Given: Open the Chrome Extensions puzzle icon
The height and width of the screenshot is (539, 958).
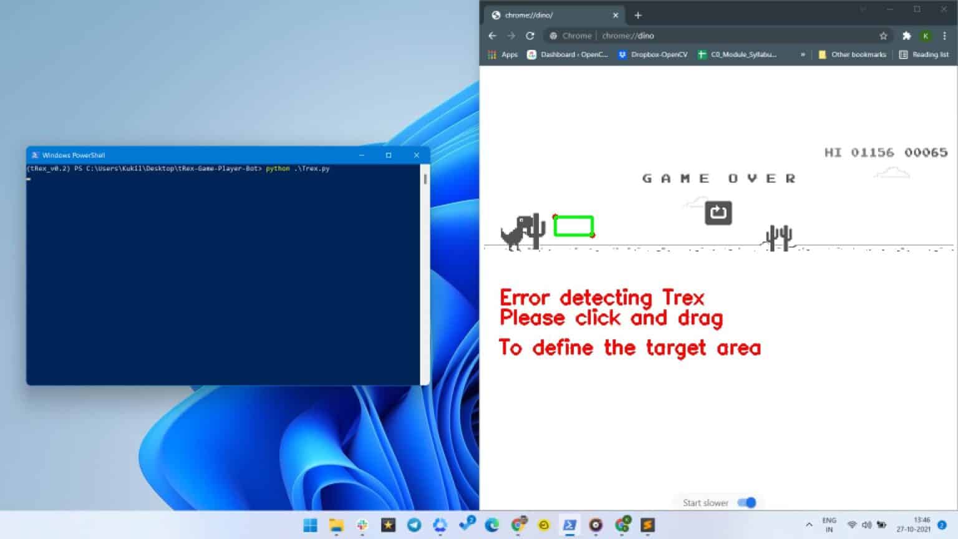Looking at the screenshot, I should click(x=906, y=36).
